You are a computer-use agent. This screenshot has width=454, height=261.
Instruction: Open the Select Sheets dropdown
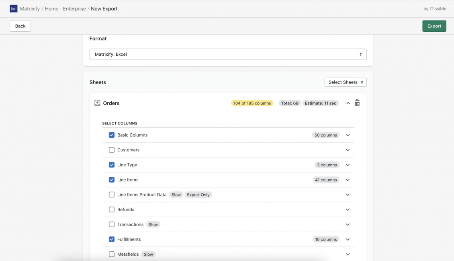click(x=346, y=82)
